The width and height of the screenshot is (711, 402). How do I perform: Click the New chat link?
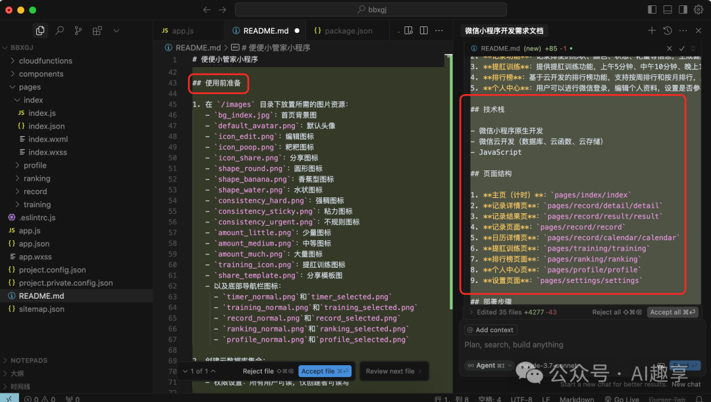pos(686,384)
